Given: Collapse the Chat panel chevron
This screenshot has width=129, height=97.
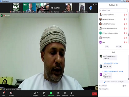Looking at the screenshot, I should [100, 52].
